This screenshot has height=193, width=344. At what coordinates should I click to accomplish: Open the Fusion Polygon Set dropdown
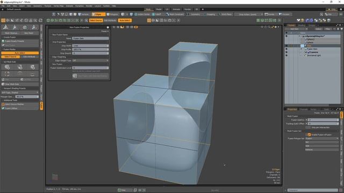(x=322, y=138)
